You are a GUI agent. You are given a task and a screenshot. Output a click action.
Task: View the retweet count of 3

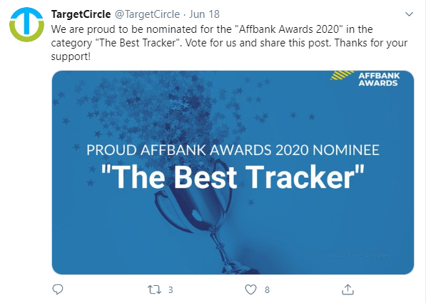(x=171, y=290)
